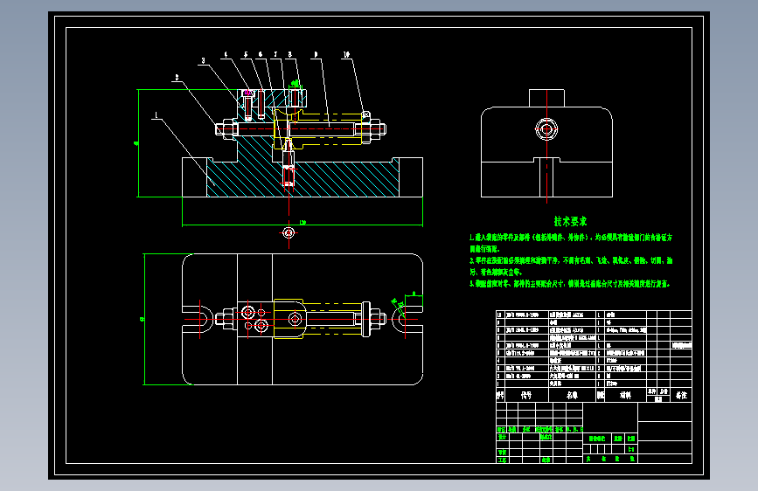Click the datum circle symbol below section view

(289, 233)
